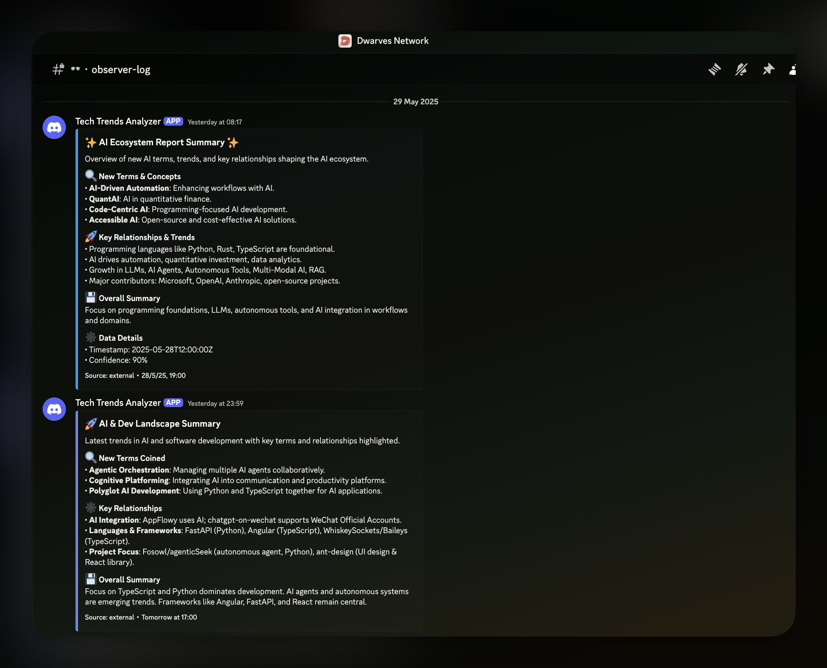Image resolution: width=827 pixels, height=668 pixels.
Task: Show member list icon at header edge
Action: (792, 69)
